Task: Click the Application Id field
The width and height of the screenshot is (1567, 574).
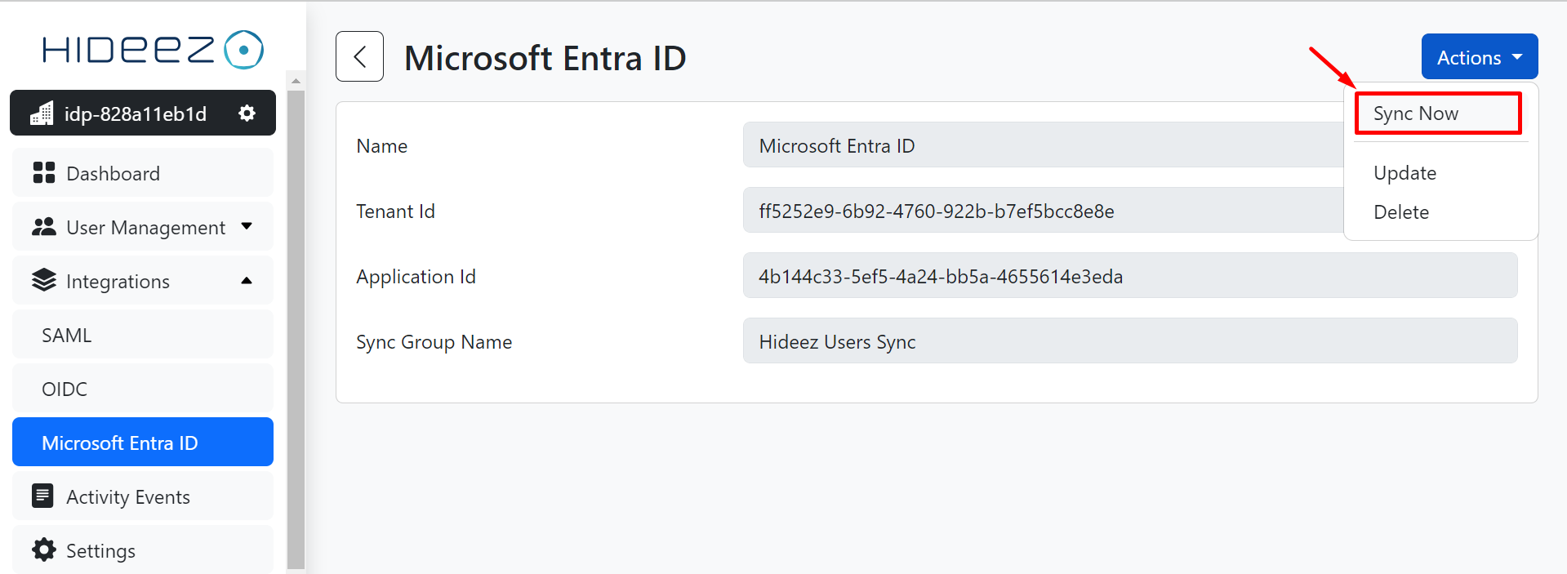Action: 1129,276
